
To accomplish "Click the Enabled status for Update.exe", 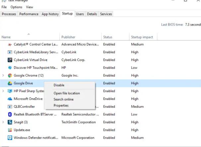I will pyautogui.click(x=109, y=130).
